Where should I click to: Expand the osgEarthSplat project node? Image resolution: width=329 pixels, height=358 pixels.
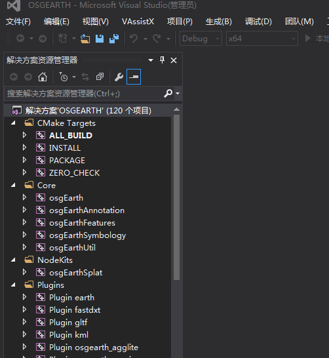coord(24,272)
